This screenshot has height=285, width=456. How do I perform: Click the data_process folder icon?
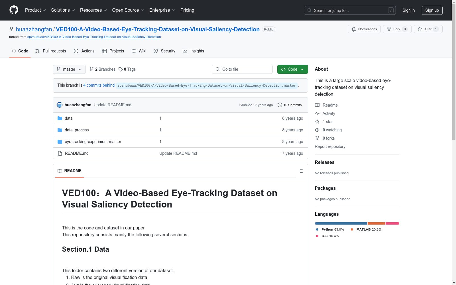click(x=60, y=130)
